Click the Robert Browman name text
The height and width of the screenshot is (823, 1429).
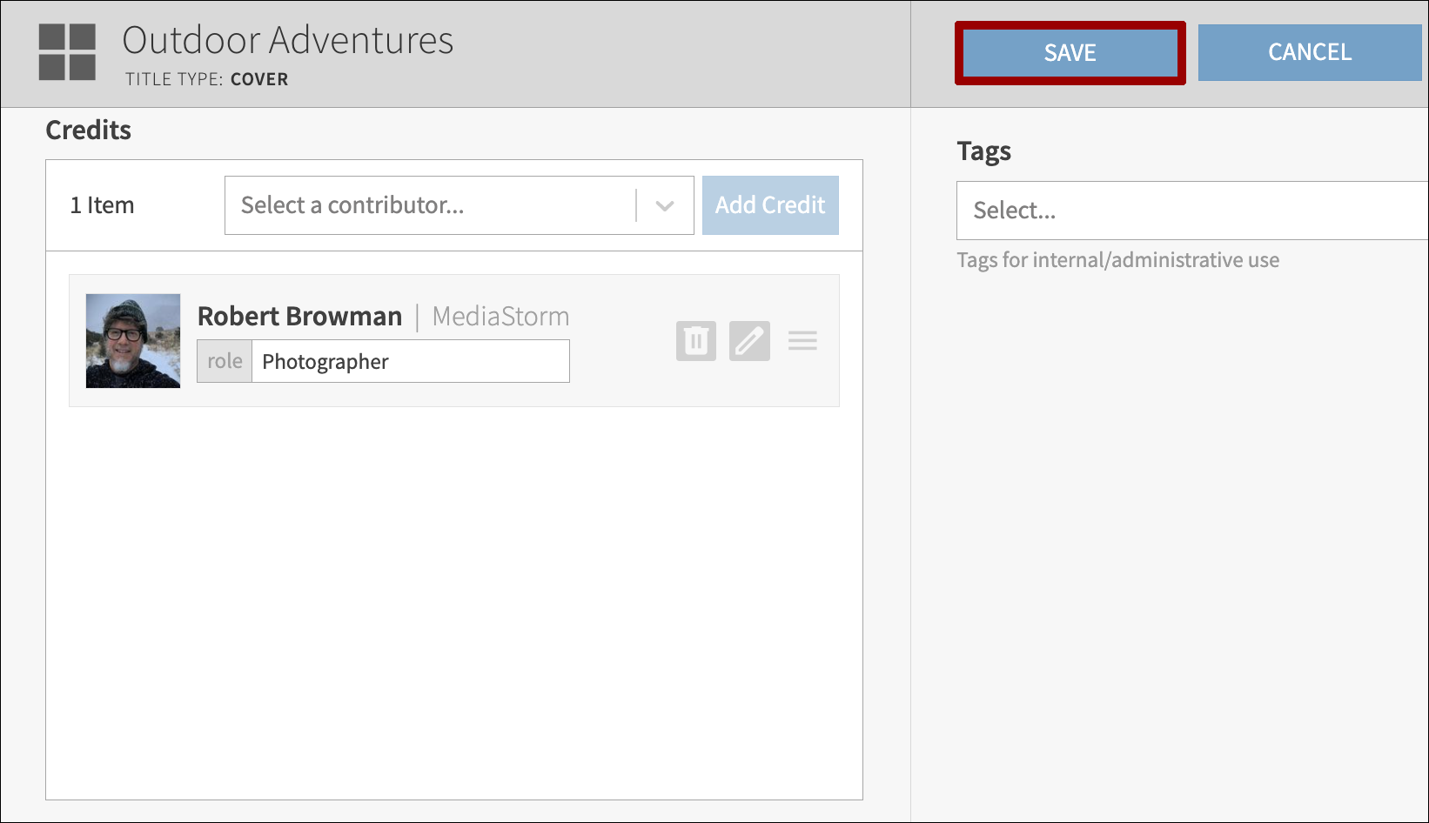tap(299, 316)
